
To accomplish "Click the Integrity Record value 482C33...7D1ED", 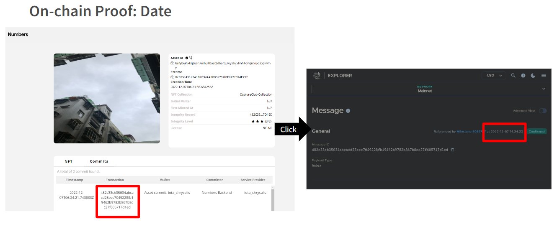I will [261, 115].
